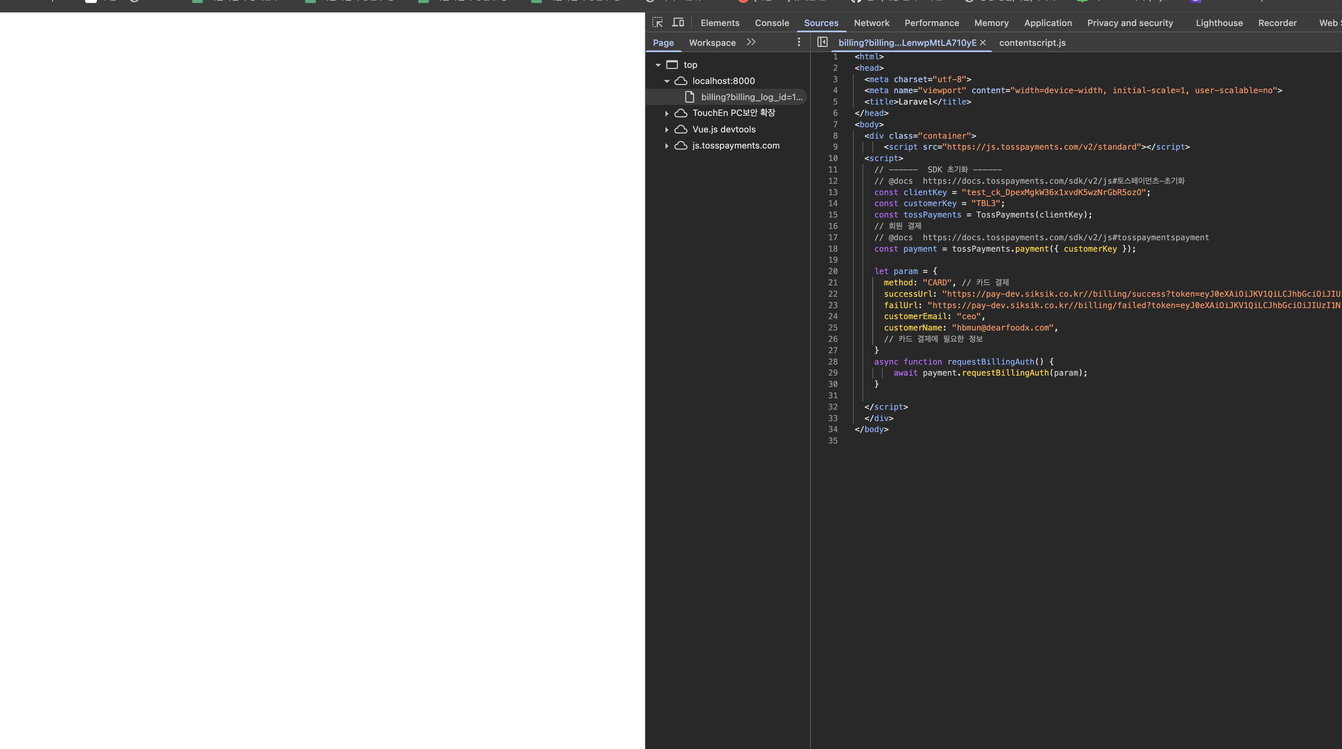The height and width of the screenshot is (749, 1342).
Task: Collapse the top frame tree node
Action: point(658,65)
